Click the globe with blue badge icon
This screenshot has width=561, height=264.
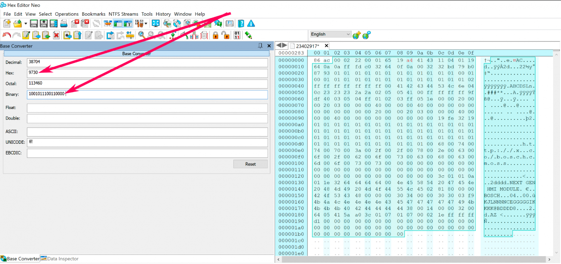coord(367,35)
